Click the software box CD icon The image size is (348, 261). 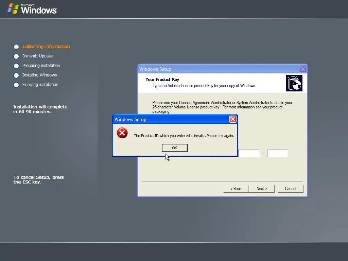(294, 83)
